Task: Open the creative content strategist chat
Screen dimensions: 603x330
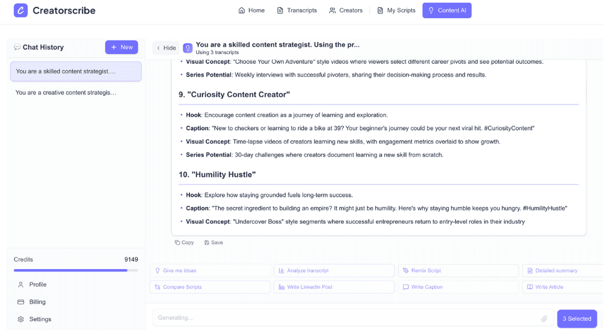Action: click(66, 92)
